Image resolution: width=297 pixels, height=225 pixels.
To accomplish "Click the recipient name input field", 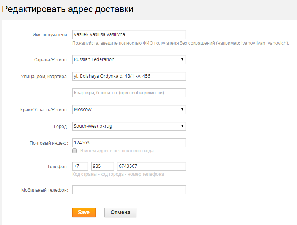I will click(x=129, y=34).
